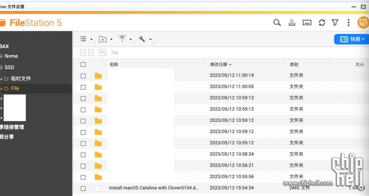Open the upload dropdown arrow

131,39
